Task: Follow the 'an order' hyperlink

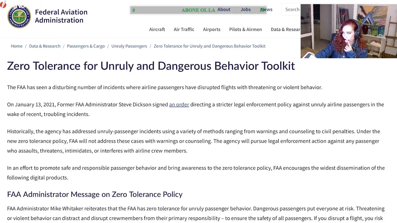Action: 179,105
